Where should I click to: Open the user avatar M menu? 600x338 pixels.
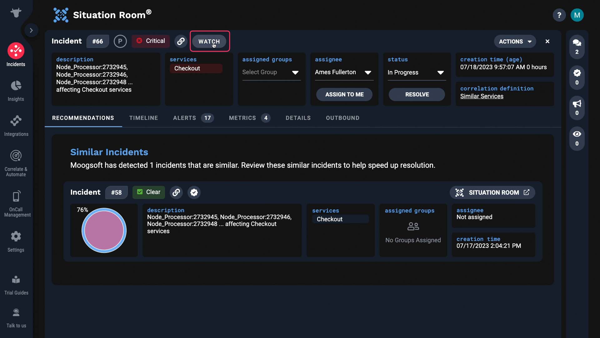tap(577, 15)
